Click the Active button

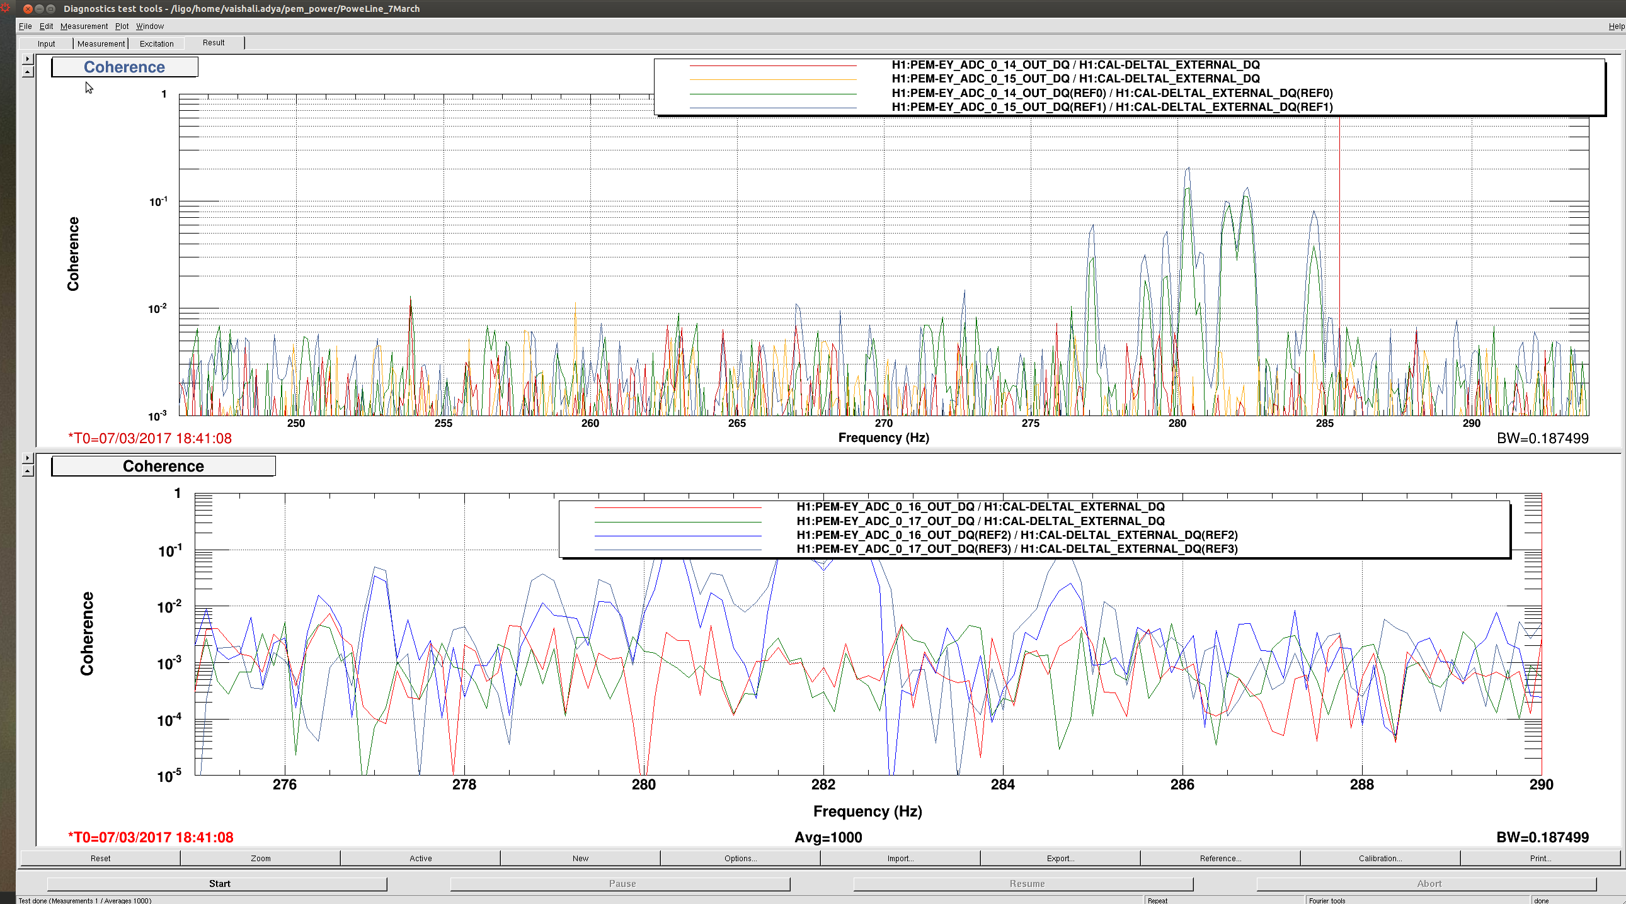pyautogui.click(x=420, y=858)
